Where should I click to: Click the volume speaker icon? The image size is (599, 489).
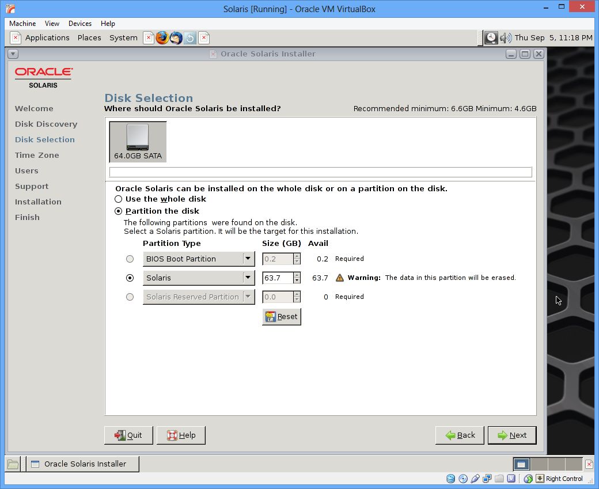(x=506, y=38)
